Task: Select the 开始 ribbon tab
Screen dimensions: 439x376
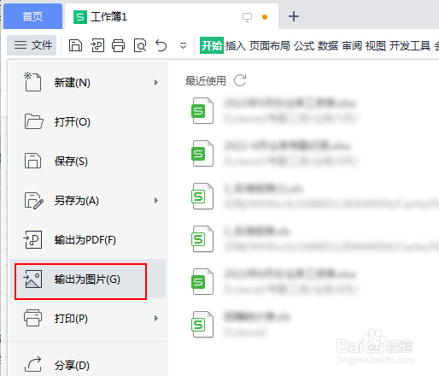Action: click(x=212, y=45)
